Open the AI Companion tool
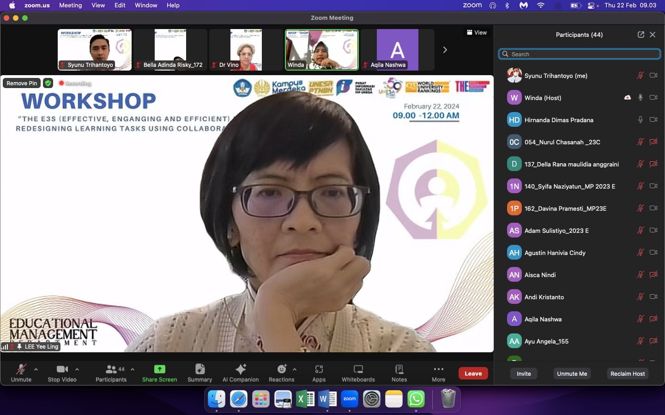This screenshot has height=415, width=665. [x=241, y=373]
